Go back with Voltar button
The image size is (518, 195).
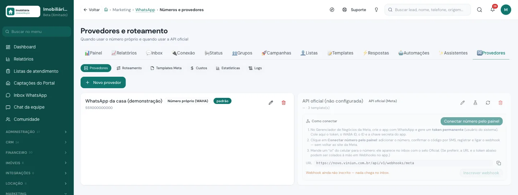(91, 10)
